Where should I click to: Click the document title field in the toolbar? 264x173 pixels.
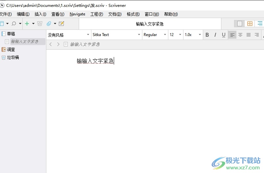click(x=150, y=24)
